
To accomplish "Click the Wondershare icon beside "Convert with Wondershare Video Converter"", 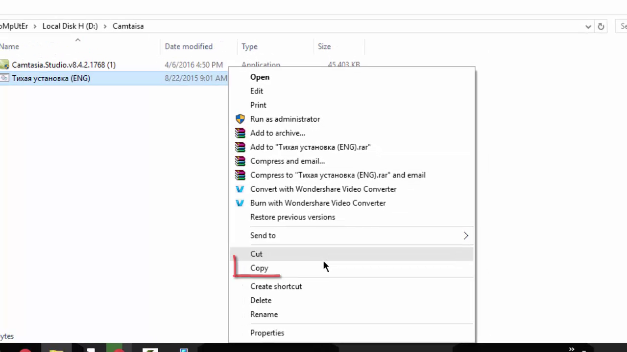I will tap(240, 189).
